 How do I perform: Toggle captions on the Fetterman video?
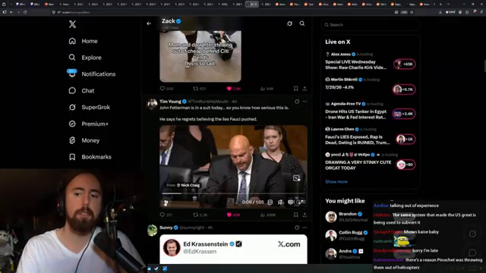[270, 202]
